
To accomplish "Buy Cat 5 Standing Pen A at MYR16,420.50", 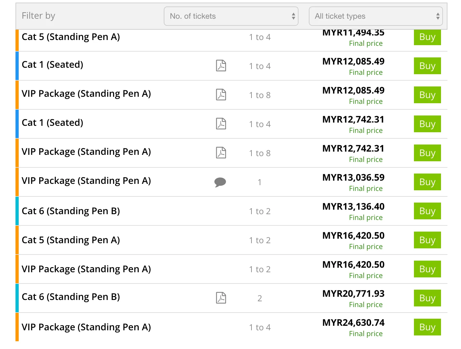I will [x=427, y=240].
